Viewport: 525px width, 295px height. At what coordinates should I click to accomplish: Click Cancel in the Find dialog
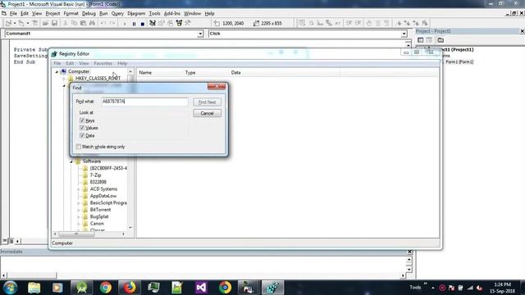207,113
